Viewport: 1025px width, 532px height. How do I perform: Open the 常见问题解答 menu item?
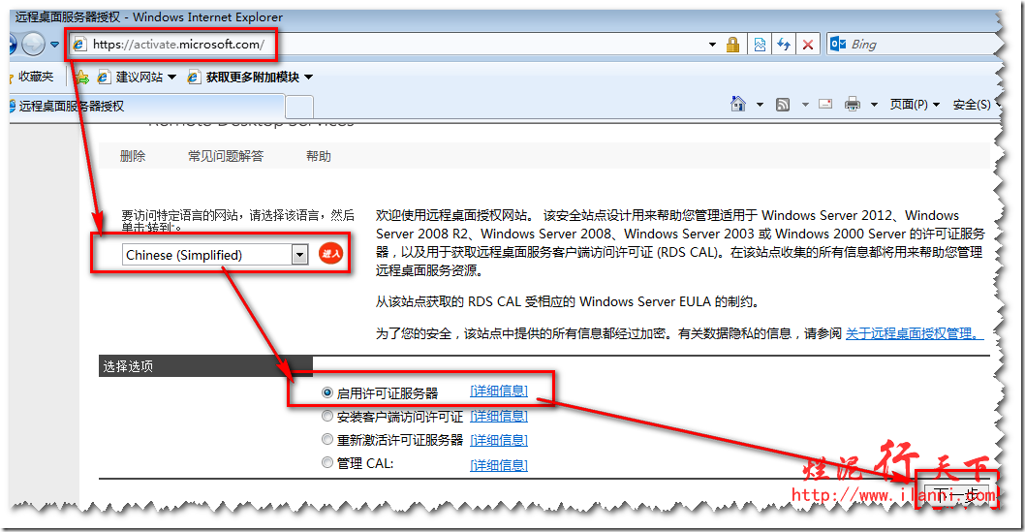pyautogui.click(x=226, y=156)
